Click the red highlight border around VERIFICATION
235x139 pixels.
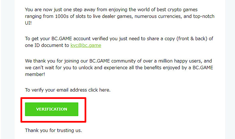pyautogui.click(x=53, y=98)
